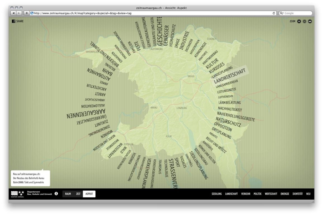
Task: Select the ASPEKT view tab
Action: pos(89,194)
